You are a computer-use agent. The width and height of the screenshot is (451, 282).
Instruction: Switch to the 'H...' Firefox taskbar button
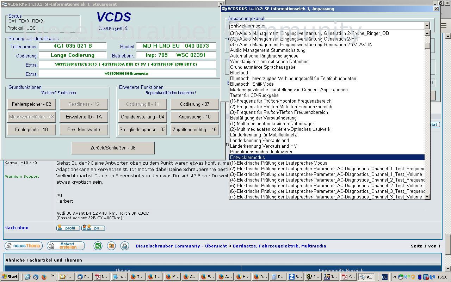tap(243, 277)
